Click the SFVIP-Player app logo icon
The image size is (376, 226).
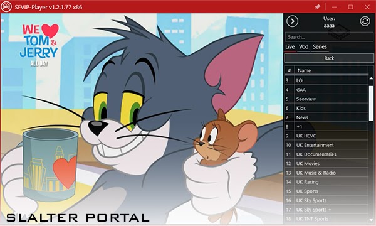6,7
